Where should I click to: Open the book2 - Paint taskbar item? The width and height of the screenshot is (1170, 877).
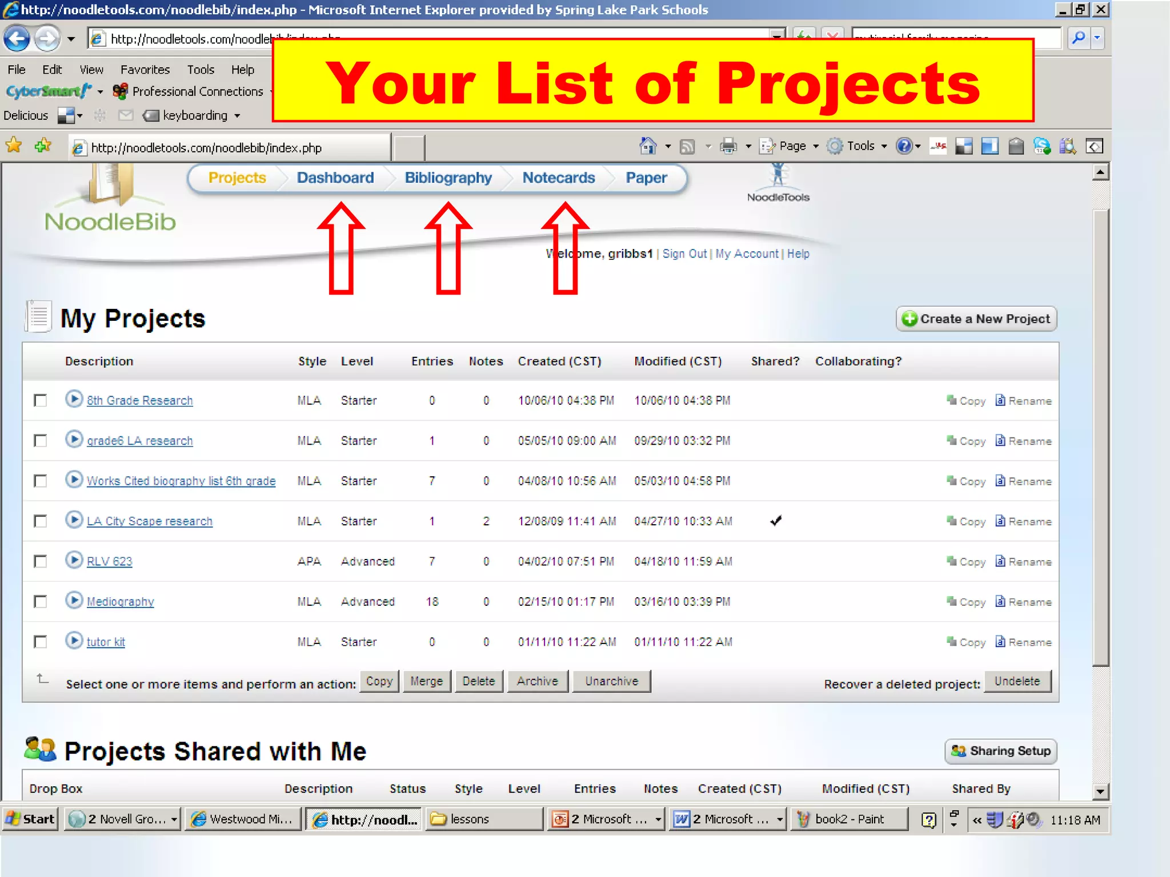pos(849,819)
